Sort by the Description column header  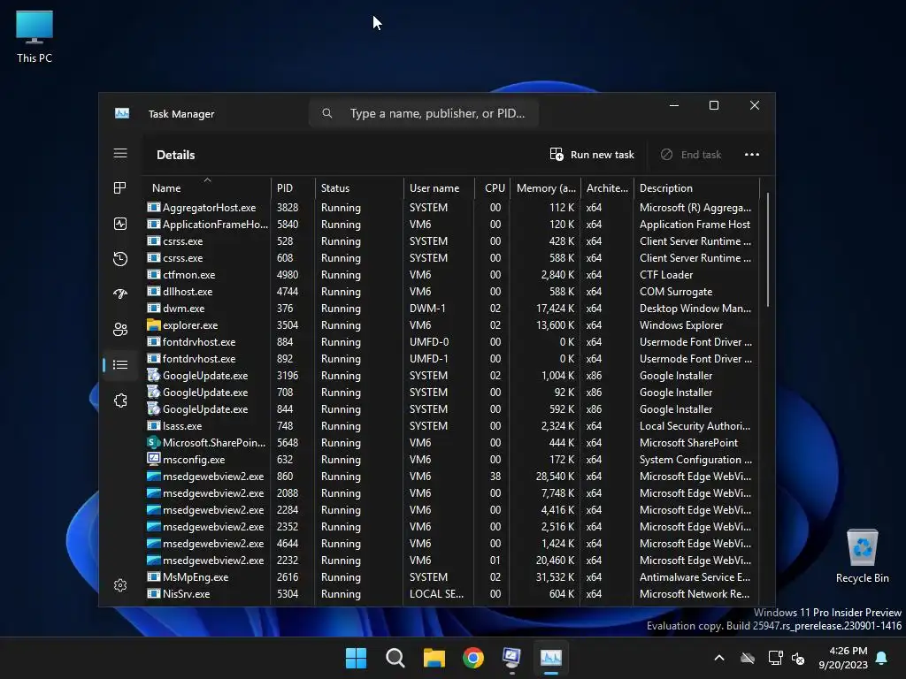(696, 187)
